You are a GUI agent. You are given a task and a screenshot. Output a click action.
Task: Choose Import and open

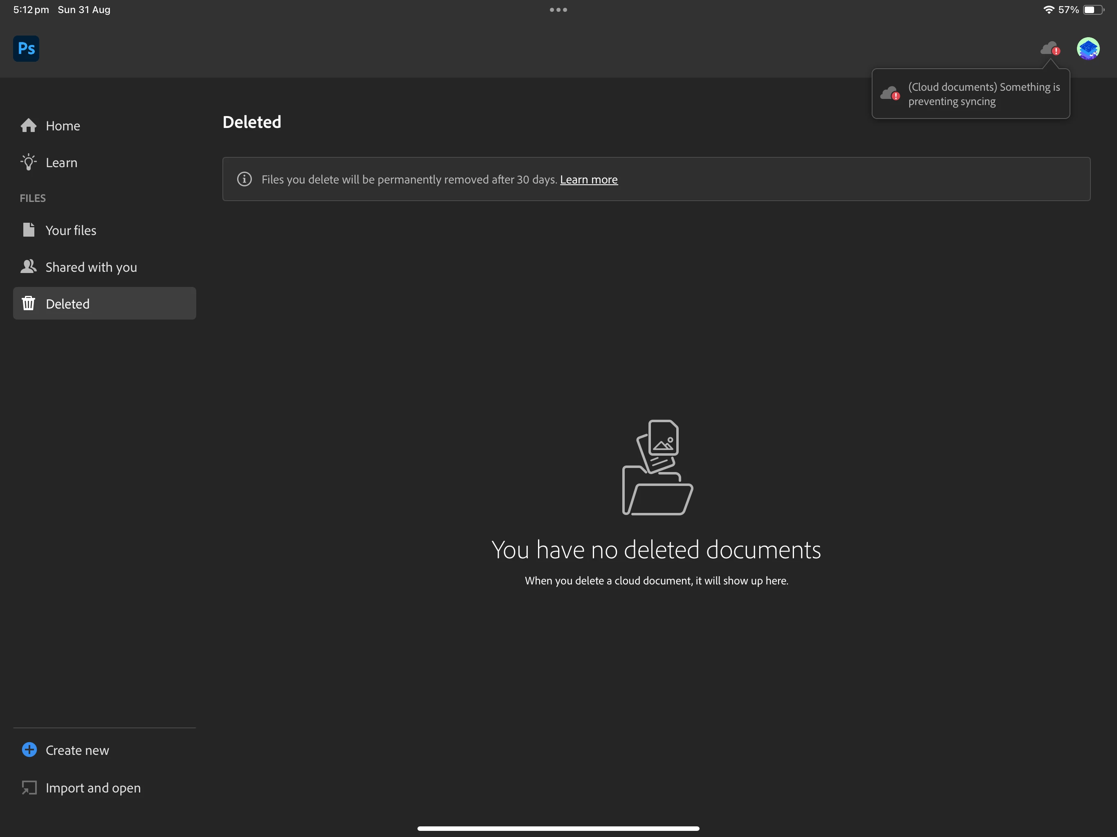pos(93,788)
